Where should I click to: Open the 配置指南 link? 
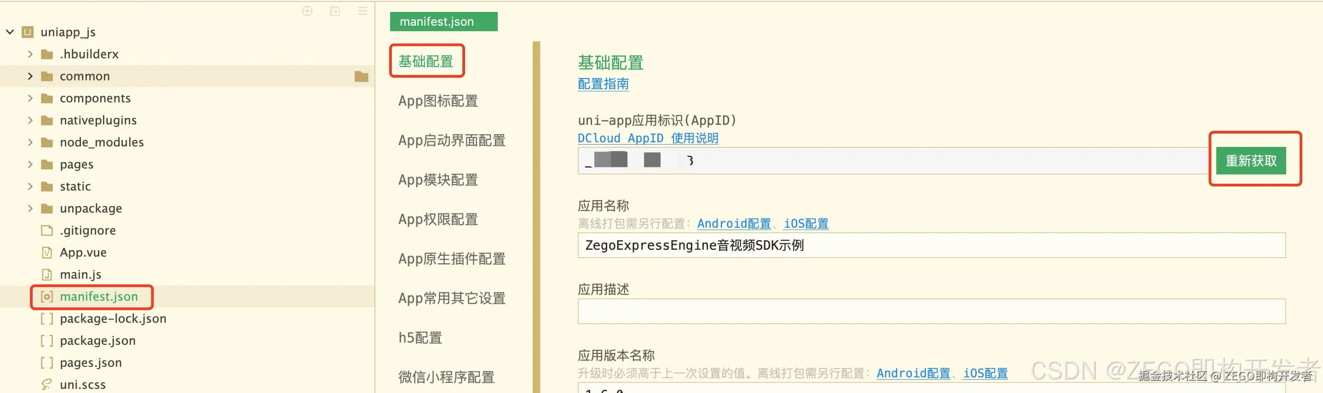coord(604,84)
